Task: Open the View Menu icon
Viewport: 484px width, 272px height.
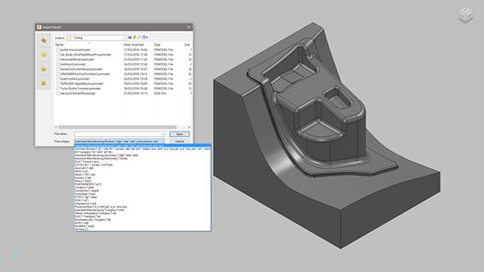Action: [145, 38]
